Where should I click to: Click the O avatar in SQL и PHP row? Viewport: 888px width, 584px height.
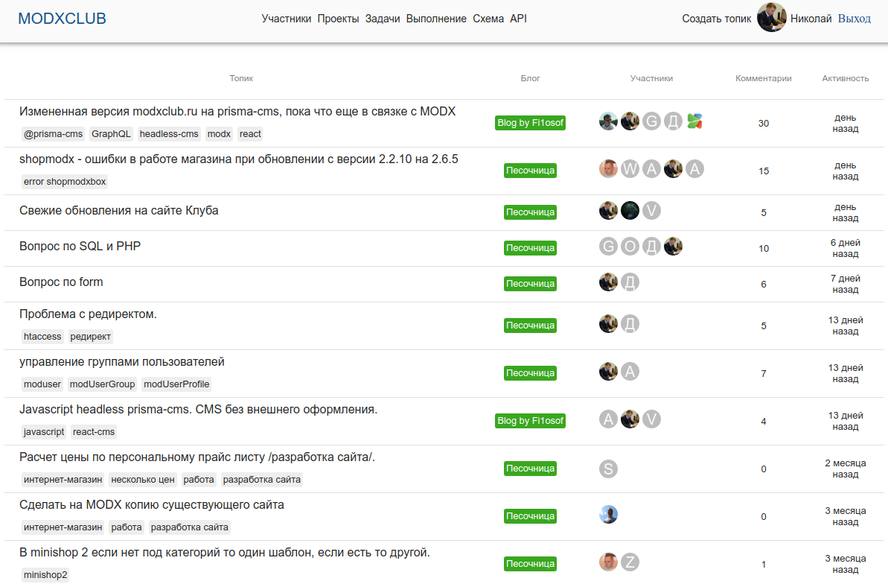[630, 246]
